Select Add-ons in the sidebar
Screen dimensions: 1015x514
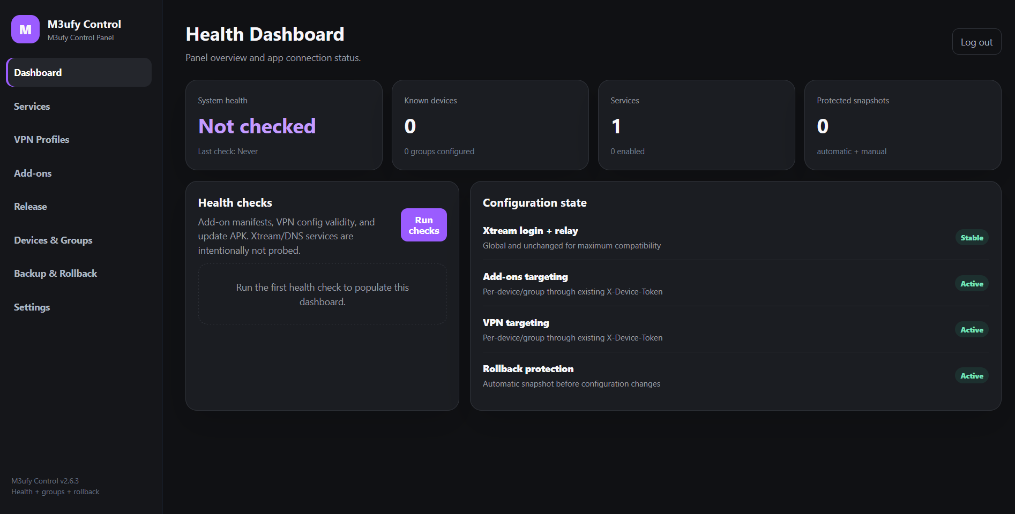79,173
